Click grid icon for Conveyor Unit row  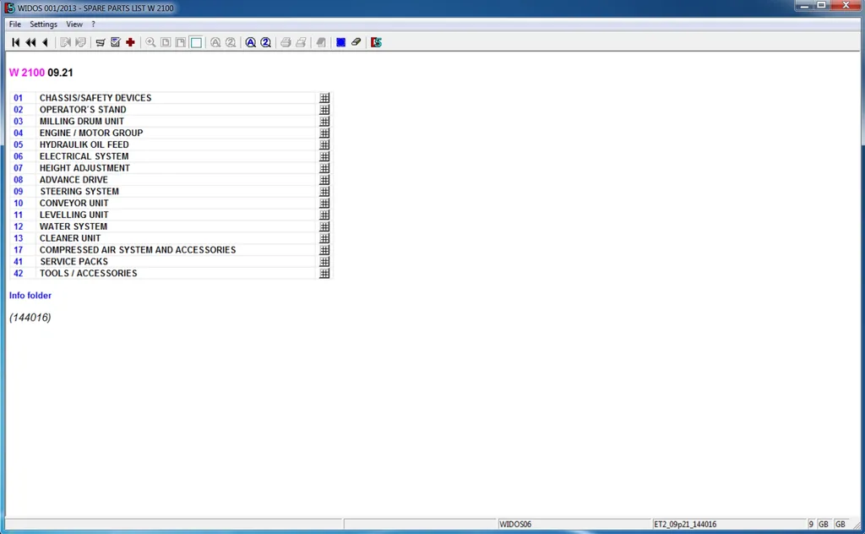coord(324,203)
